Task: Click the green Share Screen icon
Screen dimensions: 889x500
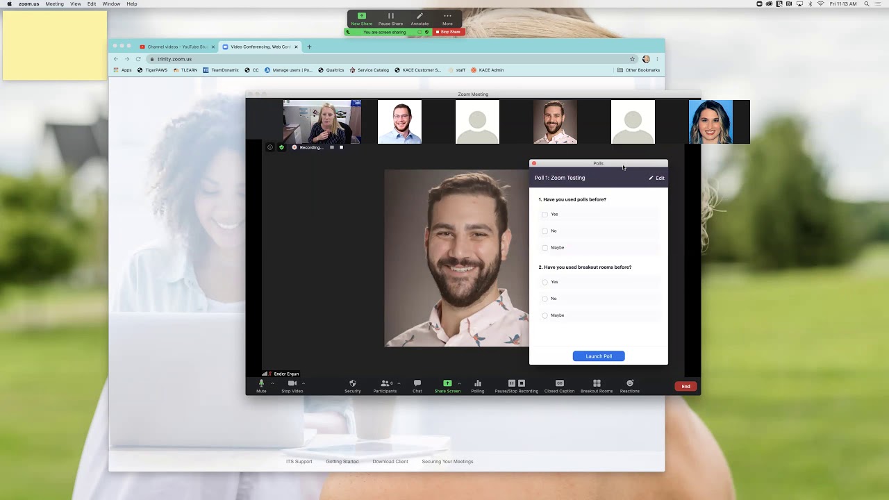Action: (x=447, y=383)
